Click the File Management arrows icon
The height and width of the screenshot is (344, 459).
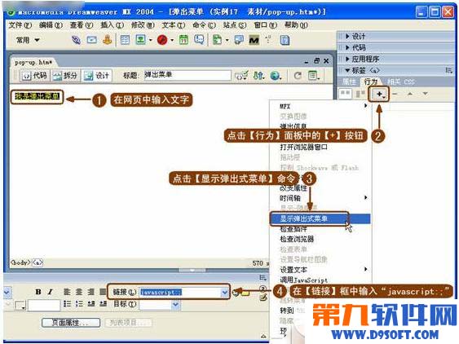(x=258, y=76)
